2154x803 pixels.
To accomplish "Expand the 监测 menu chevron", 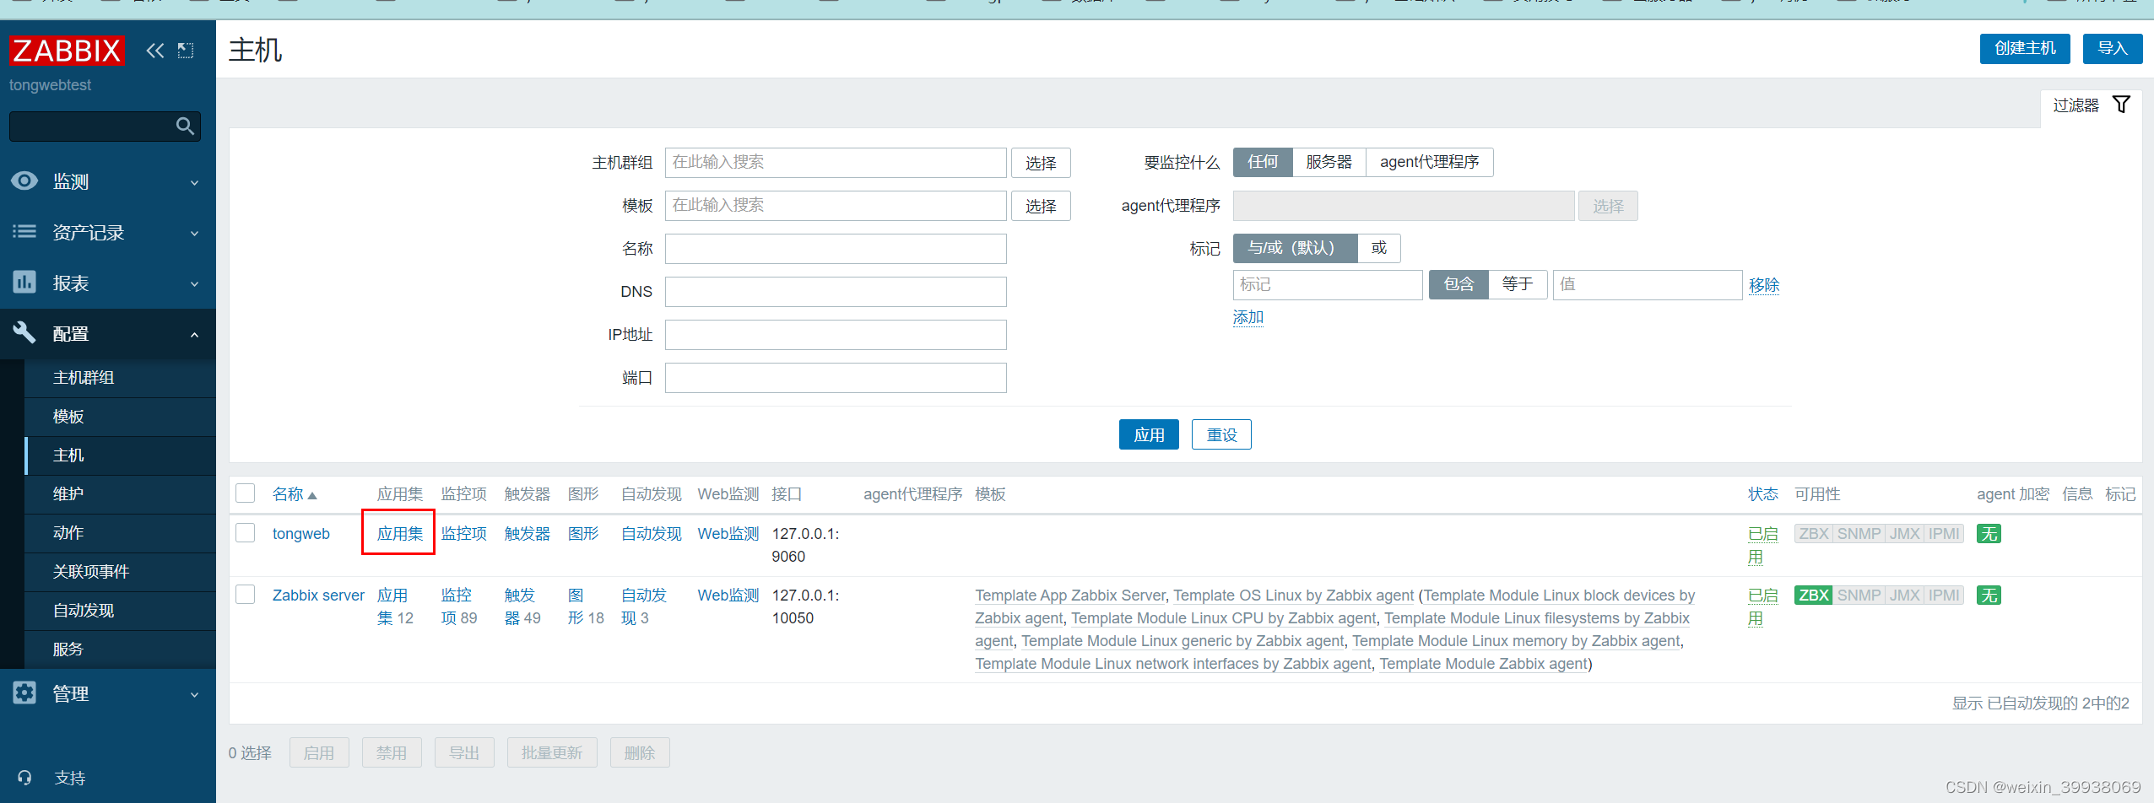I will pyautogui.click(x=195, y=182).
